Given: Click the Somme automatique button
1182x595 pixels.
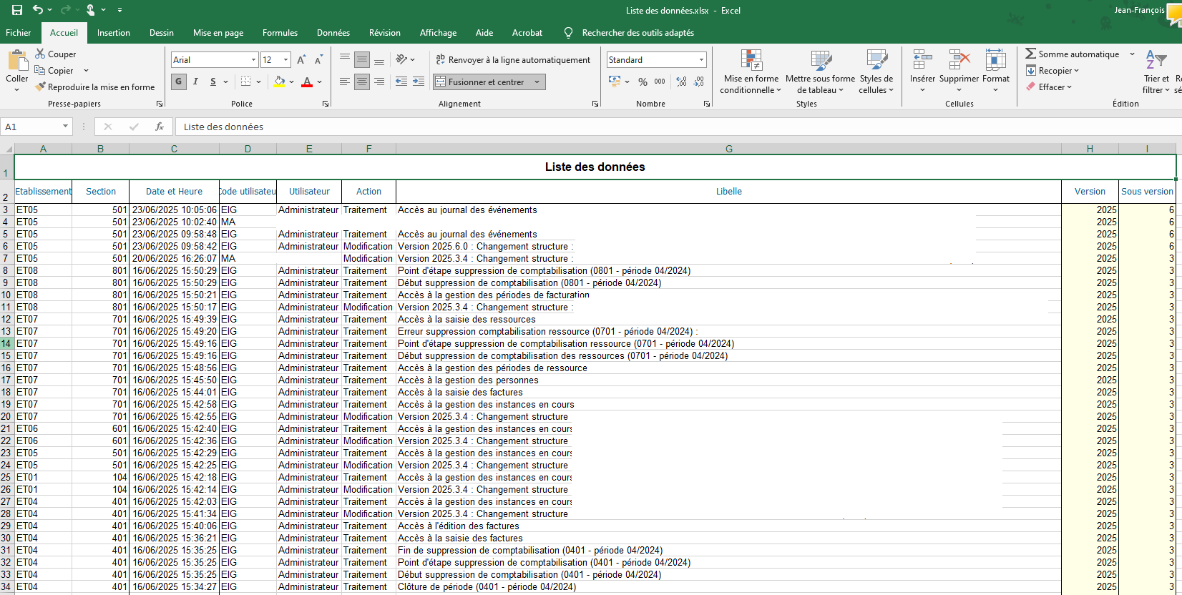Looking at the screenshot, I should pos(1073,54).
